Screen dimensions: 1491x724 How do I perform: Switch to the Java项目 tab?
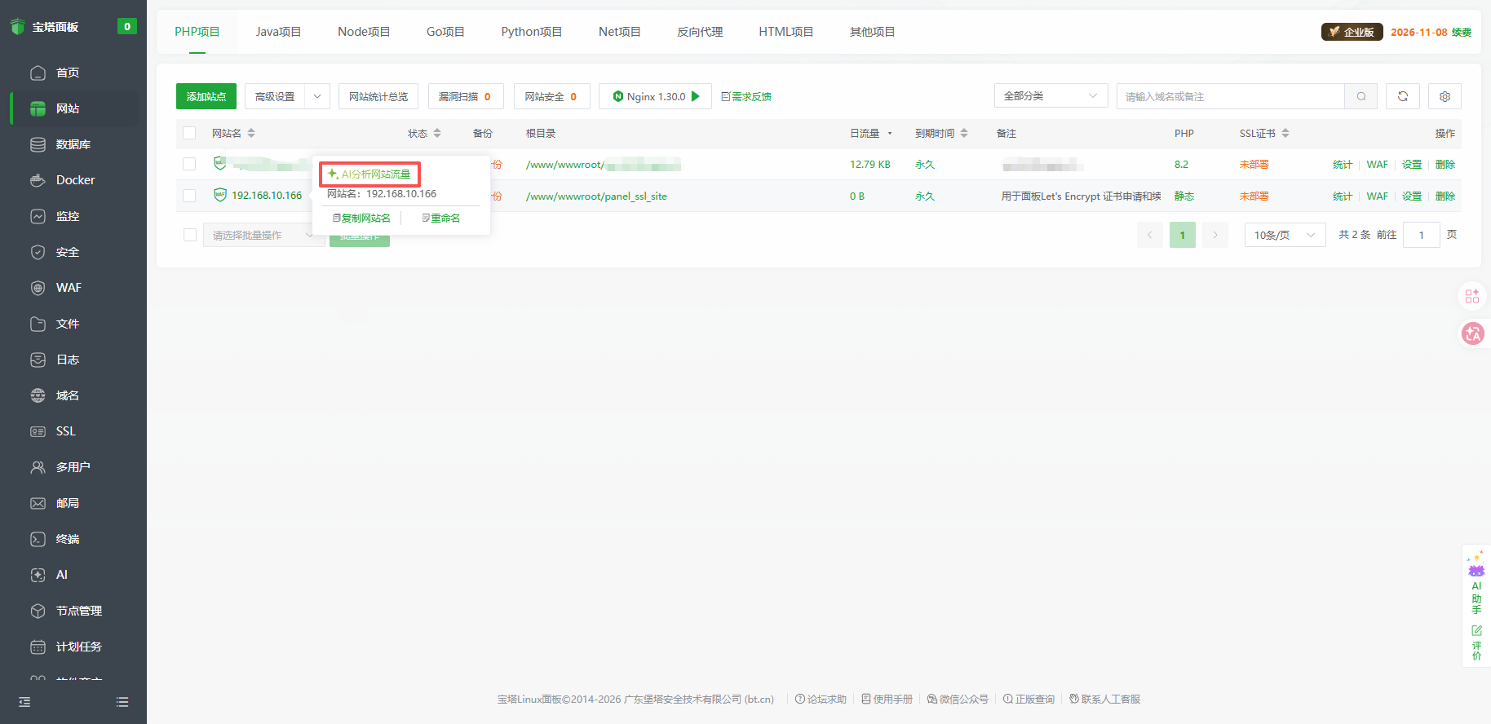coord(278,32)
